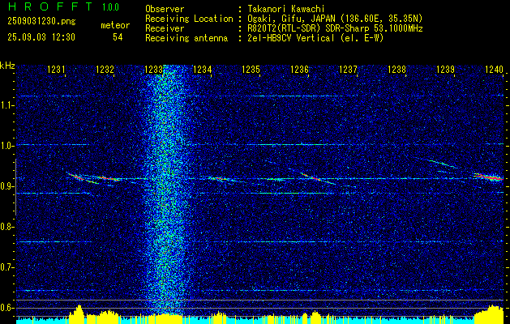This screenshot has height=324, width=510.
Task: Click the red meteor echo after 1231
Action: (83, 178)
